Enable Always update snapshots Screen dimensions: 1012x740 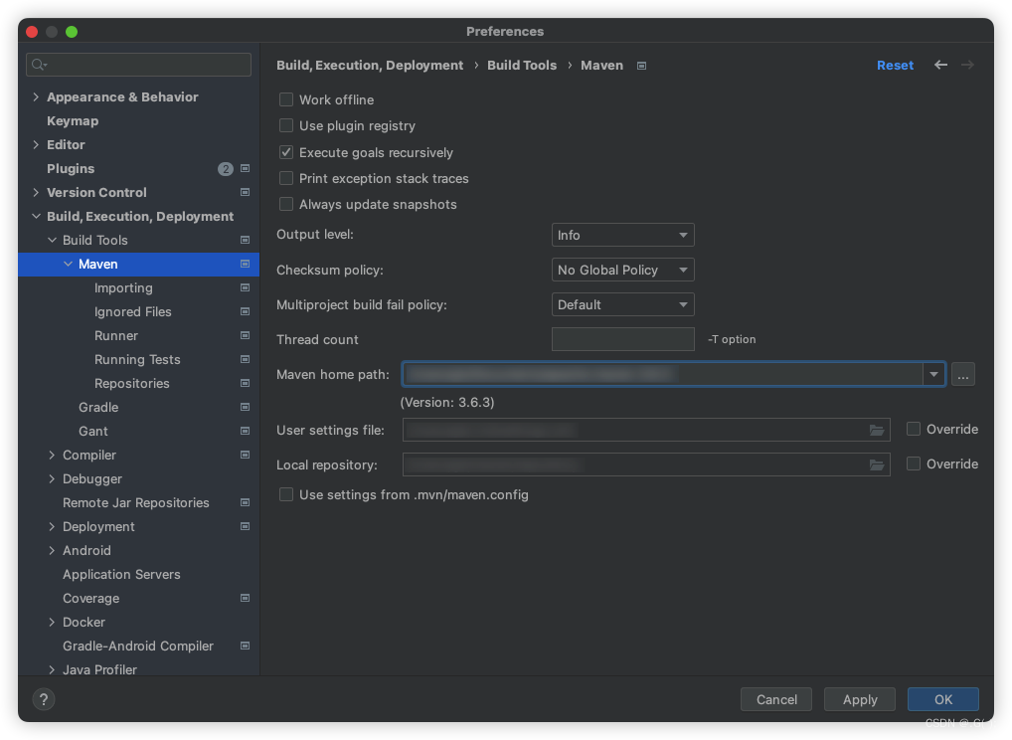tap(286, 205)
